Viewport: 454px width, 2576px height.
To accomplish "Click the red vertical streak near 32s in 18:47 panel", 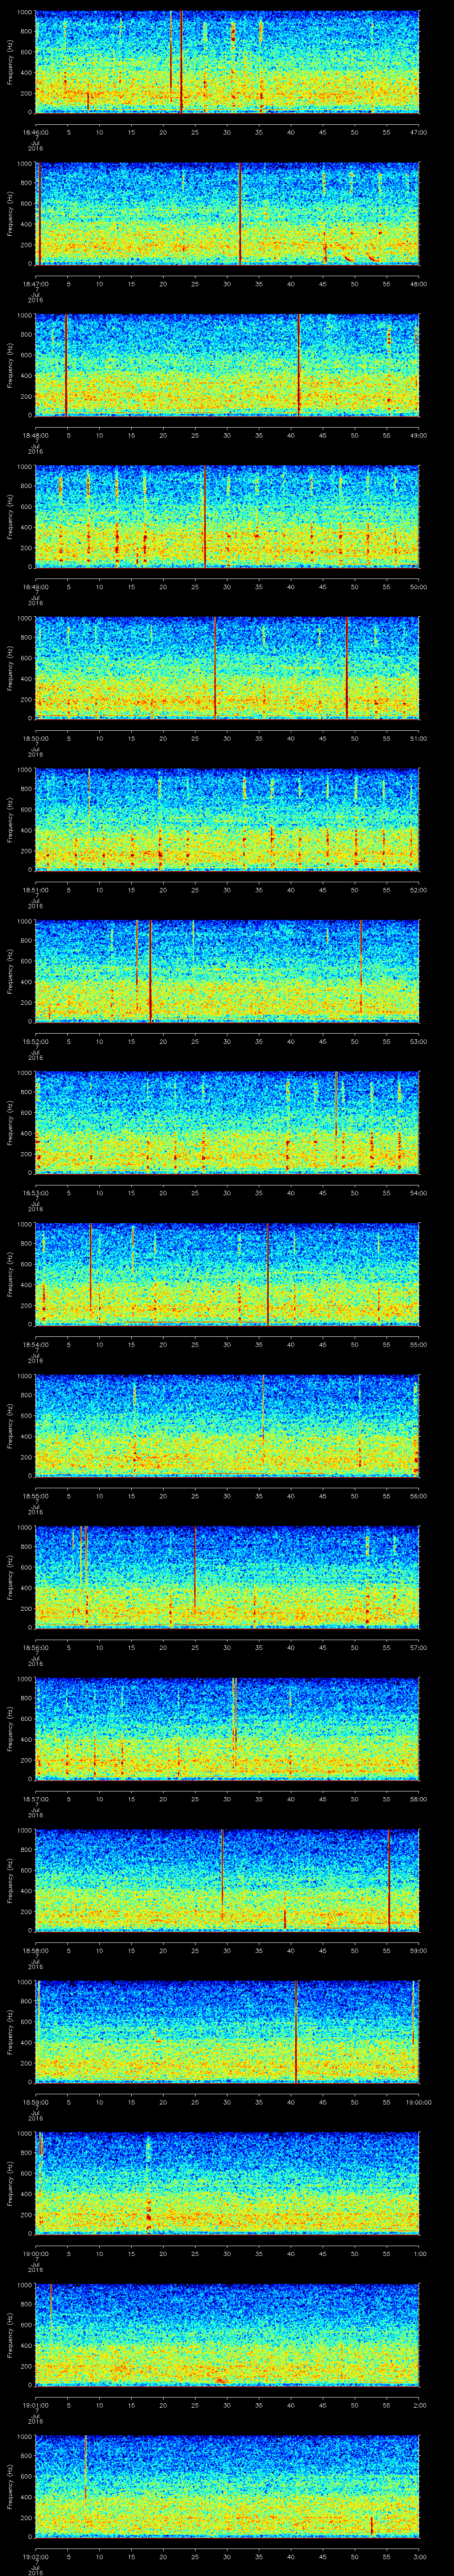I will point(240,214).
